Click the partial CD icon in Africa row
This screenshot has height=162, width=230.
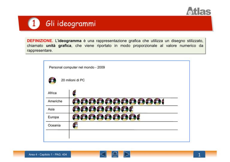pyautogui.click(x=74, y=93)
